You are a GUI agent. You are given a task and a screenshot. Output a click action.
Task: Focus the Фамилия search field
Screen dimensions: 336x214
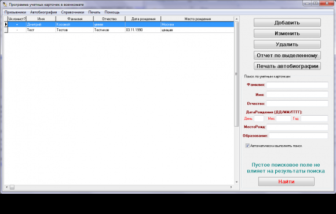tap(297, 85)
